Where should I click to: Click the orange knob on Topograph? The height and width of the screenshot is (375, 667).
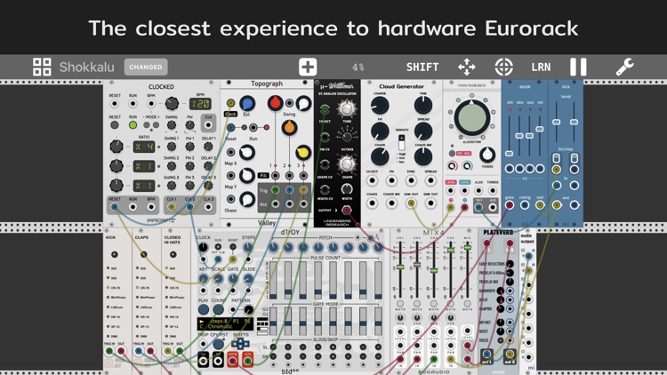point(289,127)
